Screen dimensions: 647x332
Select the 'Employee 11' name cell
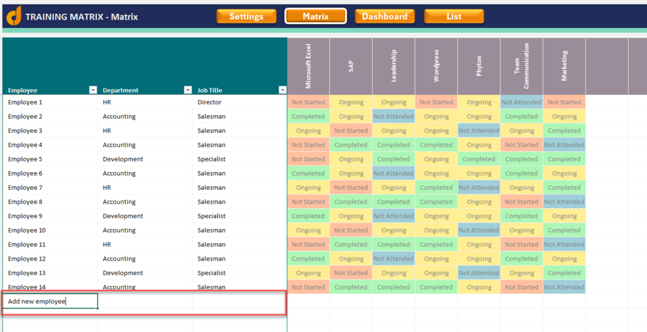pyautogui.click(x=51, y=245)
